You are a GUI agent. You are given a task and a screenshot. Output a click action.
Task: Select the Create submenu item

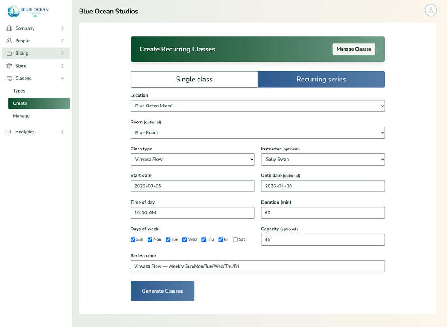coord(39,103)
